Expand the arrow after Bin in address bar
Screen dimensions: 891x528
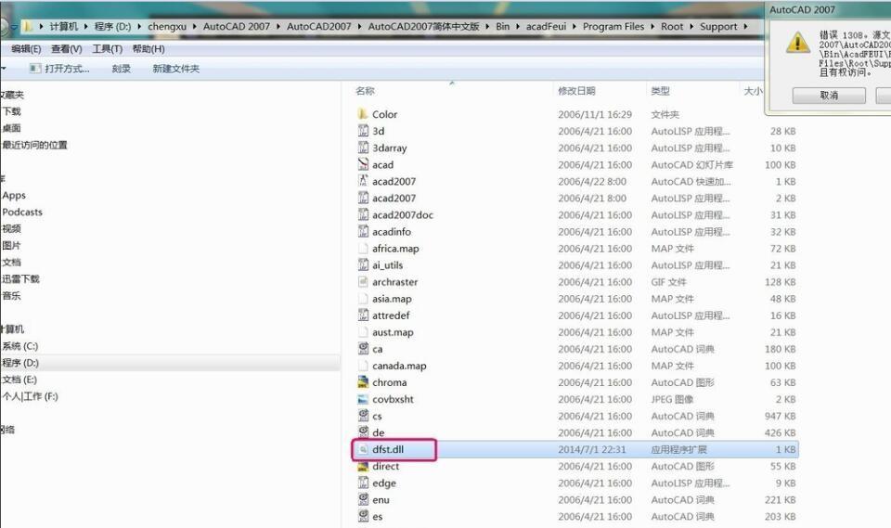tap(518, 26)
